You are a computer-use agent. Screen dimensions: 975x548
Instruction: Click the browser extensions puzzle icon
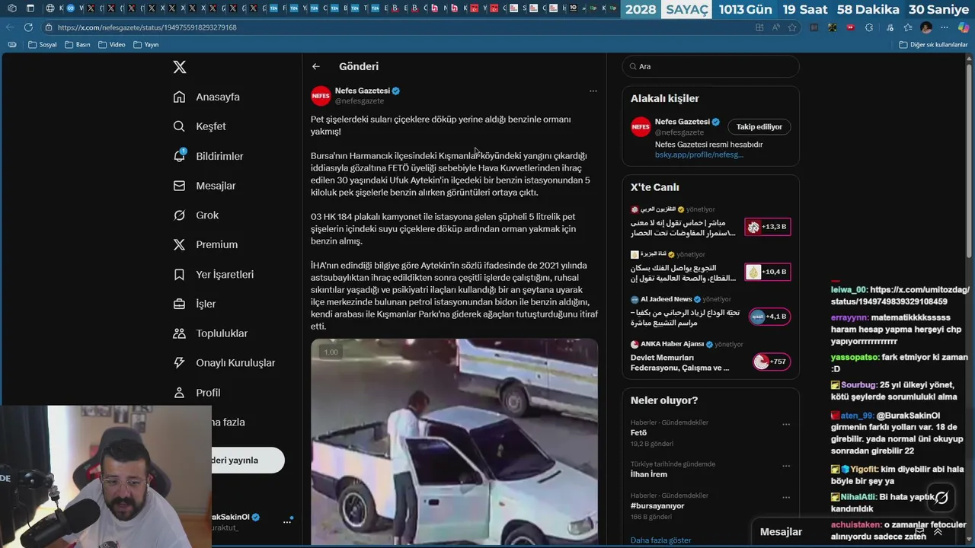(x=870, y=27)
